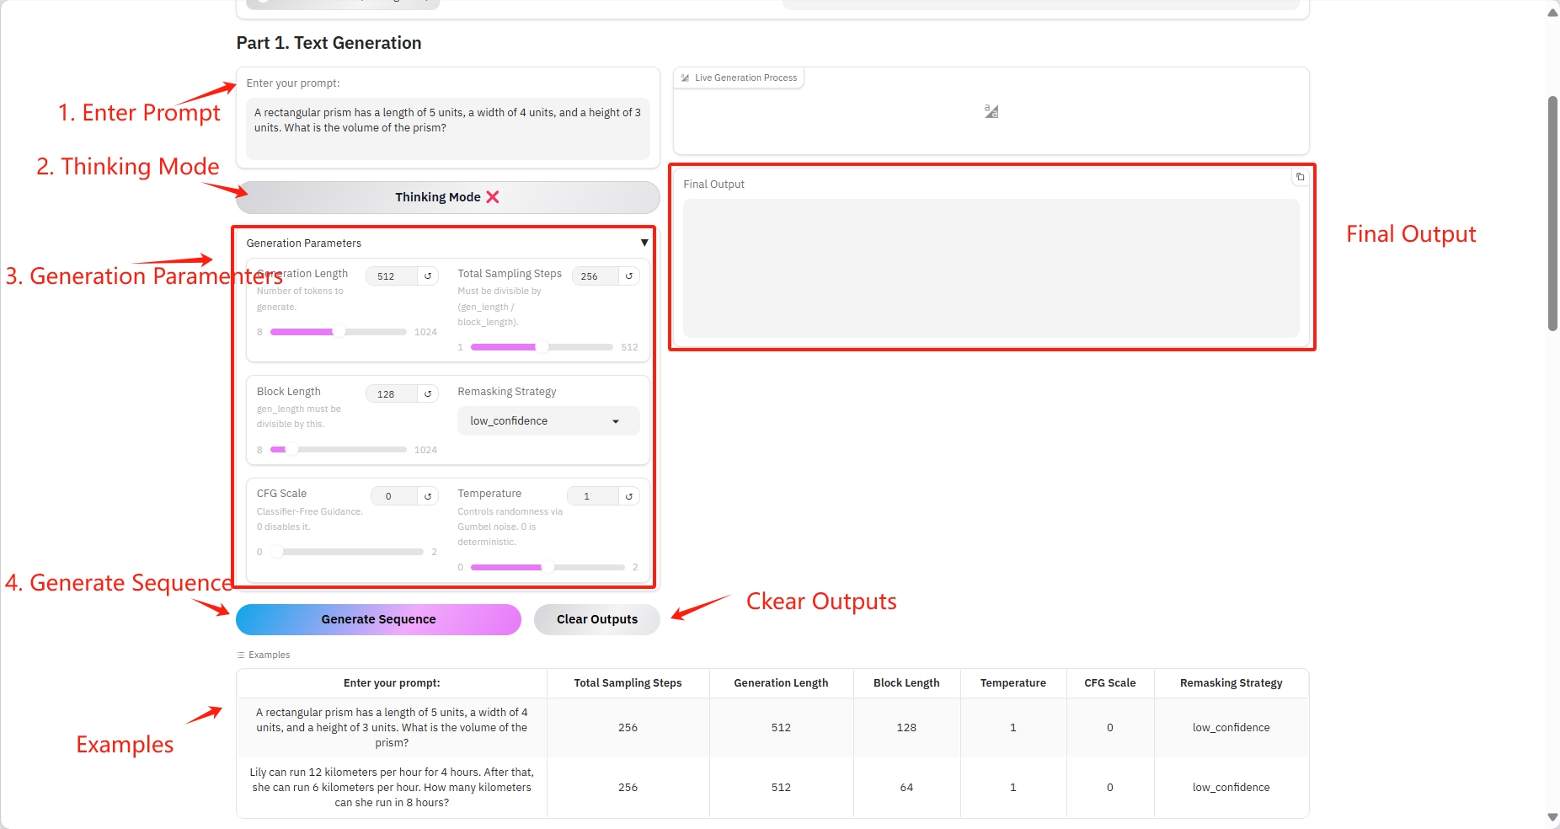
Task: Reset Temperature value icon
Action: point(629,496)
